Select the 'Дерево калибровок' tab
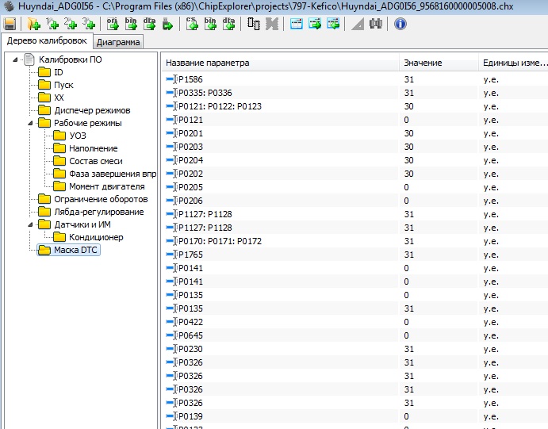This screenshot has width=548, height=429. click(x=47, y=41)
